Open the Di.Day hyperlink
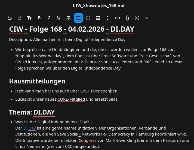Screen dimensions: 194x150 click(29, 128)
